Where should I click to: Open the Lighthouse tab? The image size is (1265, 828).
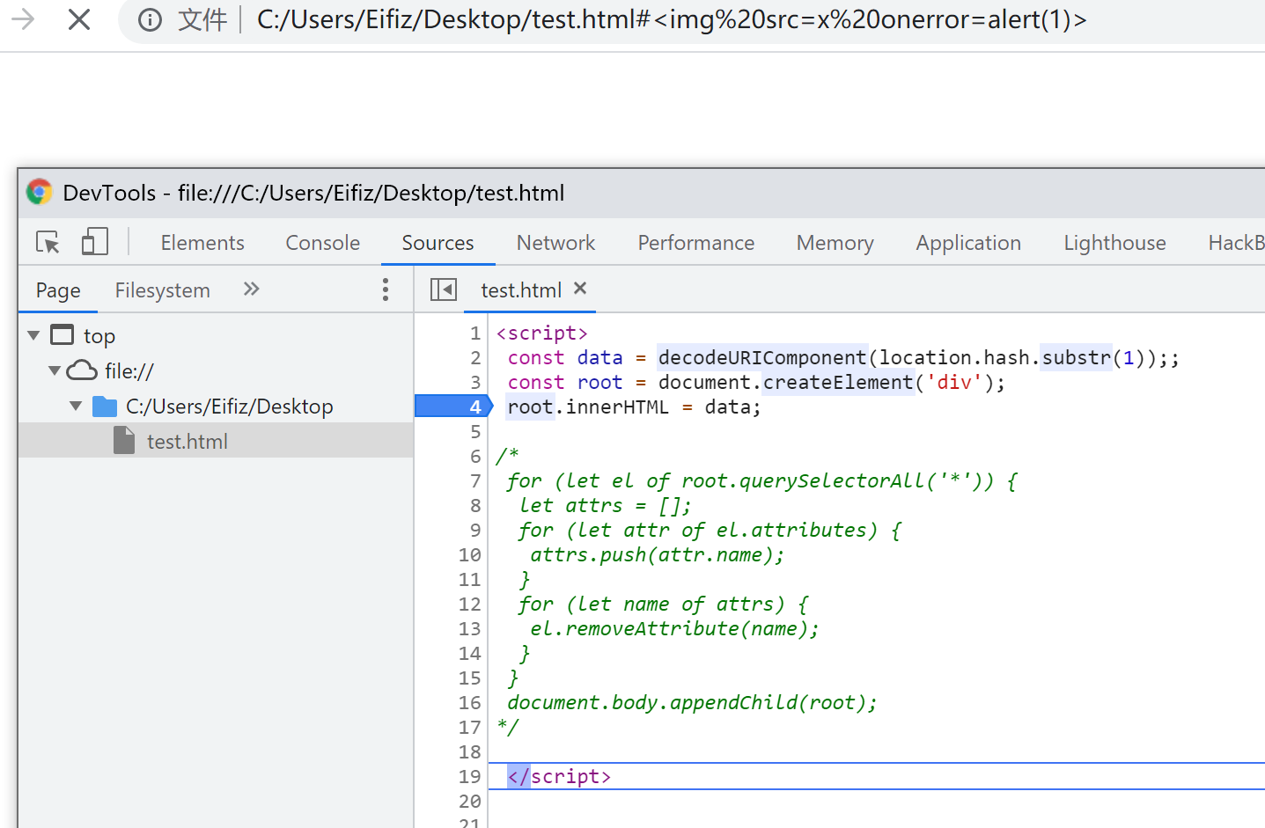(1114, 243)
